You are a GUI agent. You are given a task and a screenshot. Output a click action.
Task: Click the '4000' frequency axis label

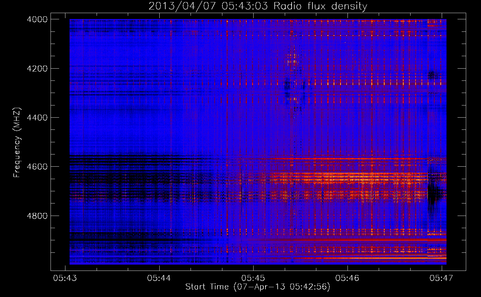[x=37, y=19]
